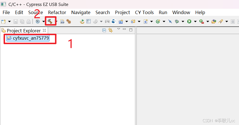Click the Debug bug icon
Screen dimensions: 239x125
coord(177,21)
